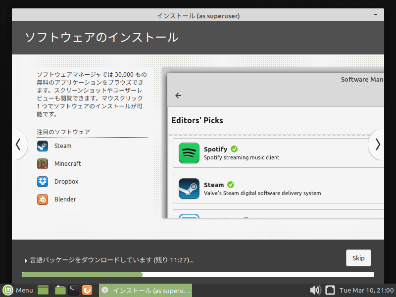Click the 注目のソフトウェア section heading
Image resolution: width=396 pixels, height=297 pixels.
tap(63, 132)
